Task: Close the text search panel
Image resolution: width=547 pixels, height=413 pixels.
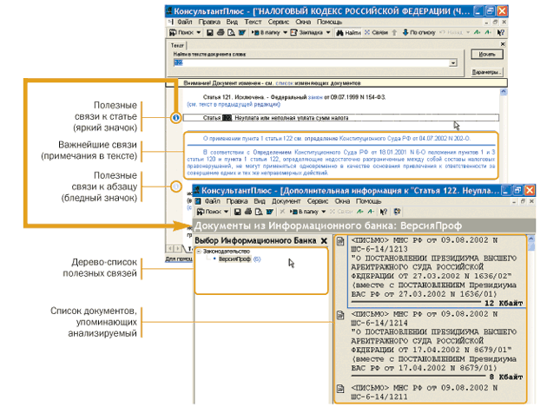Action: pyautogui.click(x=503, y=44)
